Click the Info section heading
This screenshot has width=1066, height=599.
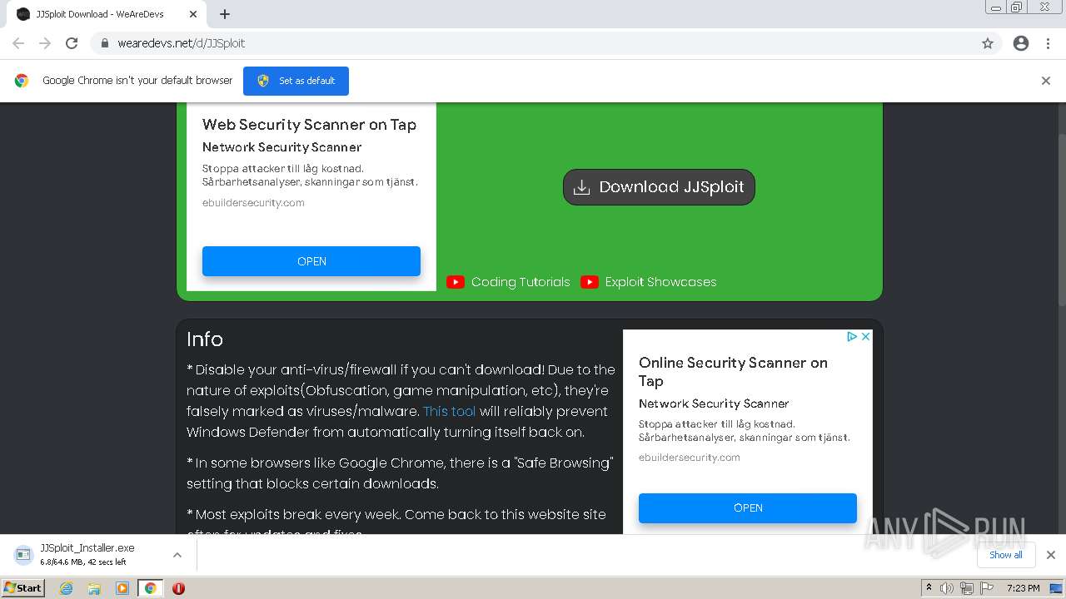point(205,339)
